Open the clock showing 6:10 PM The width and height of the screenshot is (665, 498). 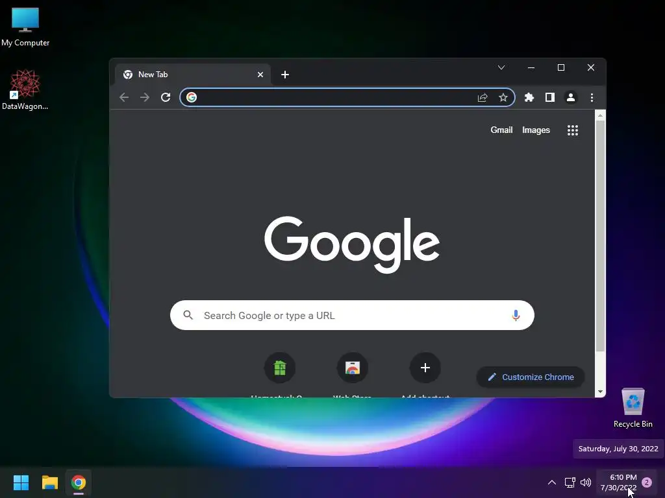[619, 482]
